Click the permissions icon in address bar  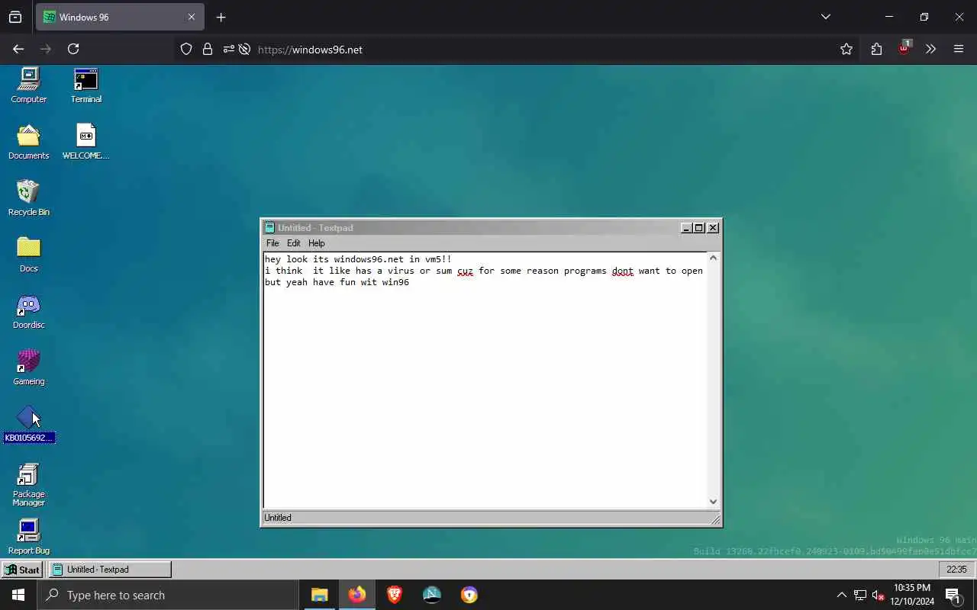click(x=228, y=49)
